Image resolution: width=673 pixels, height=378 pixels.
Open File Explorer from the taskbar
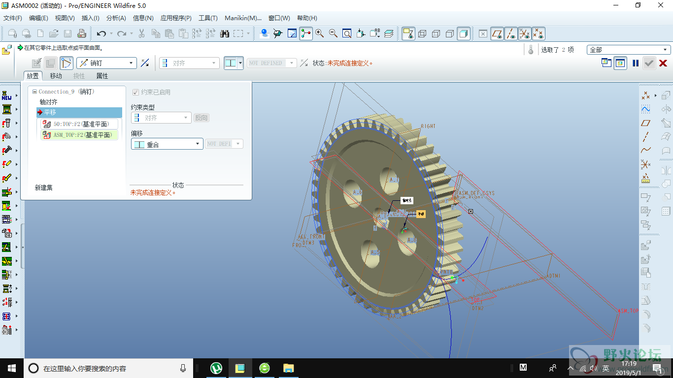(x=288, y=368)
